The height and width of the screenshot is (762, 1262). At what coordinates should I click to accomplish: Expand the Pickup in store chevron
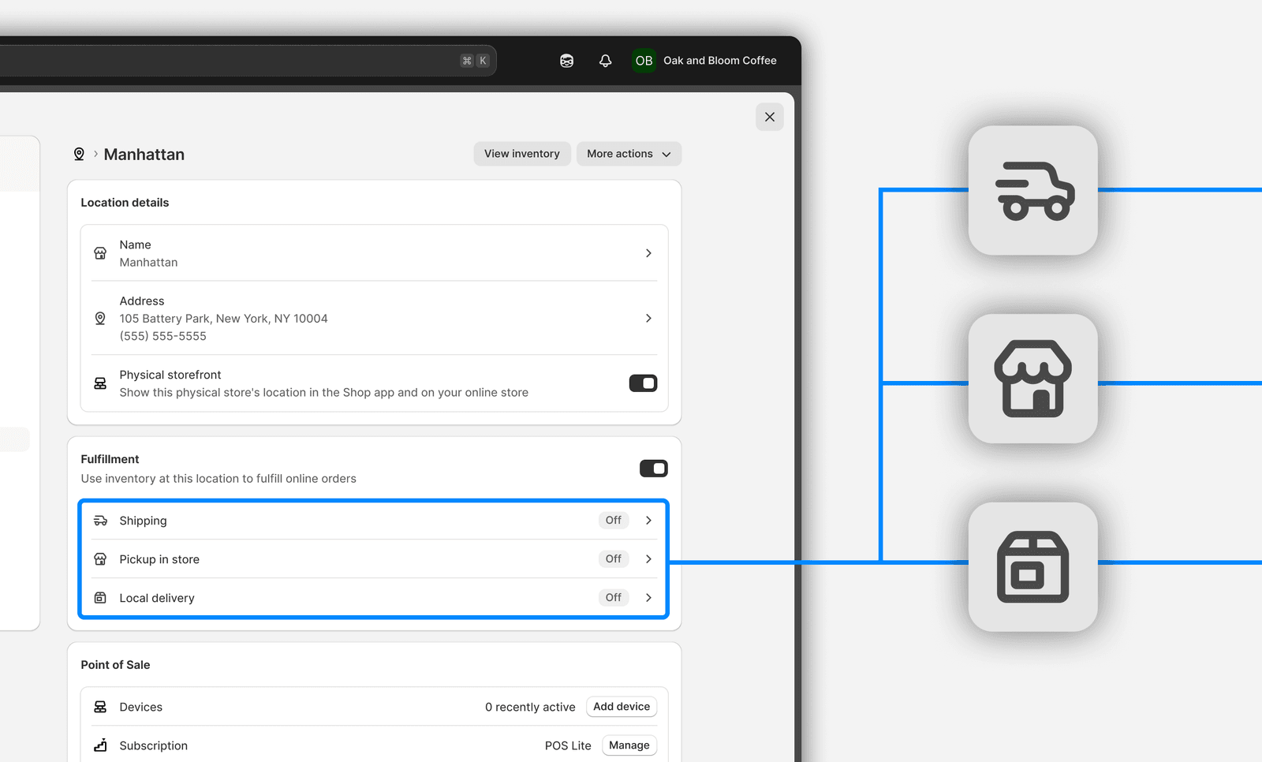648,558
